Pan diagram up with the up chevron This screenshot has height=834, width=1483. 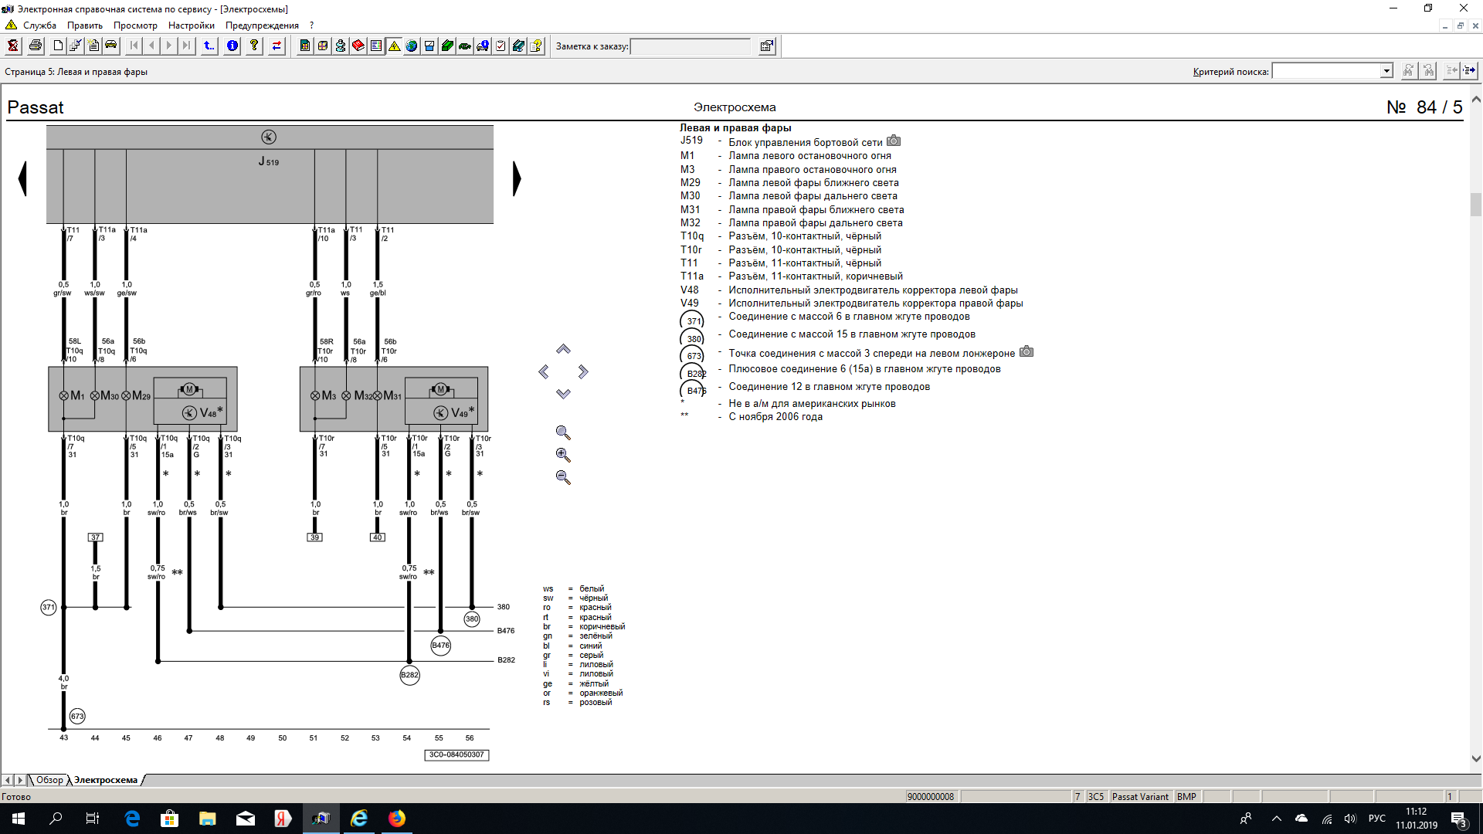click(563, 350)
